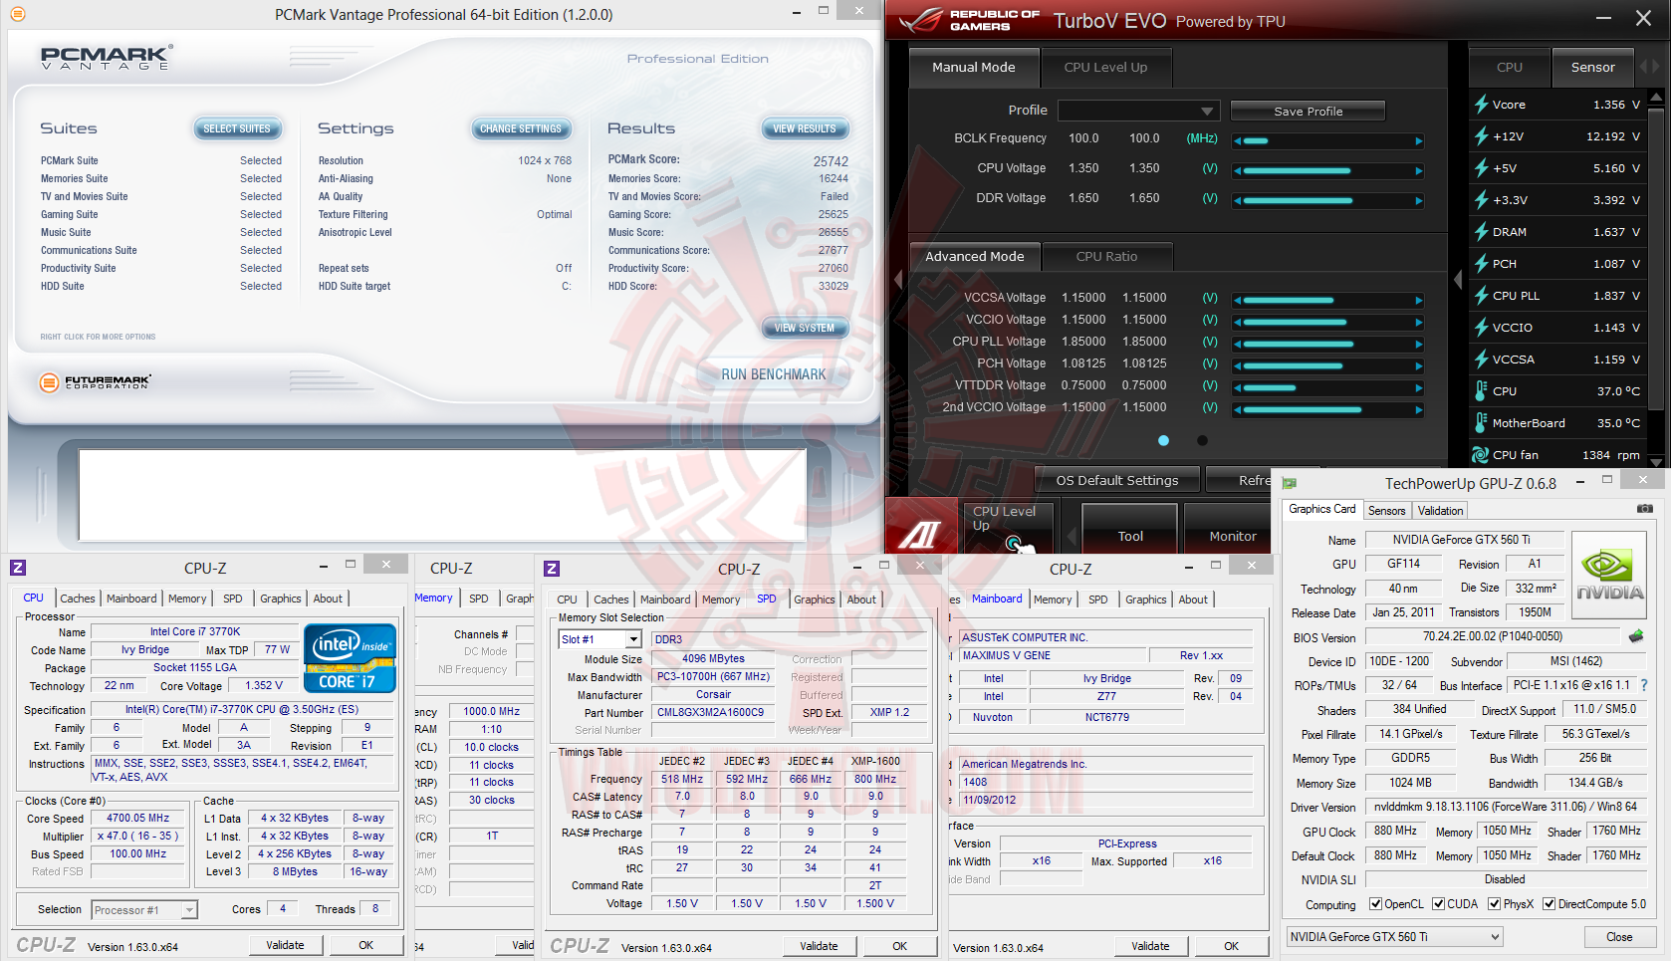This screenshot has height=961, width=1671.
Task: Click the +3.3V lightning bolt sensor icon
Action: [x=1481, y=200]
